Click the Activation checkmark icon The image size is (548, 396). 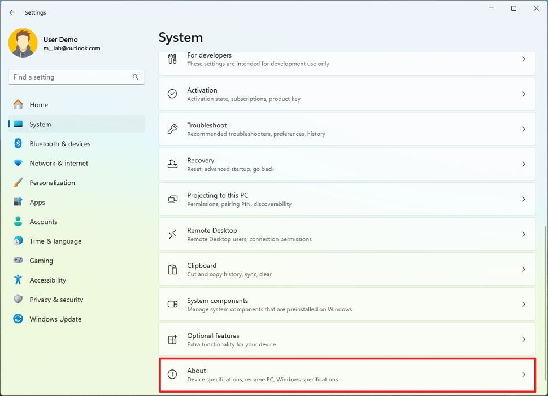click(172, 94)
